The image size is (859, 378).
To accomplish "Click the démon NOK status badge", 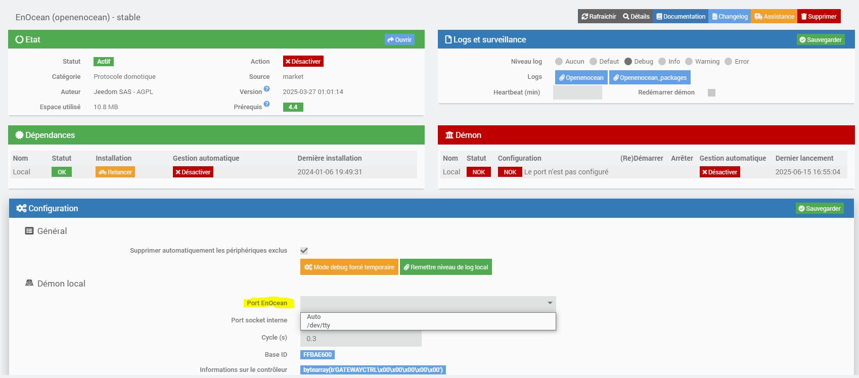I will tap(478, 172).
